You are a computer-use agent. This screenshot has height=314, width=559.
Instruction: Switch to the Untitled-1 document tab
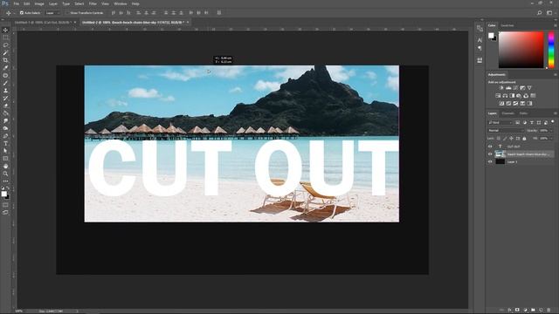coord(42,22)
